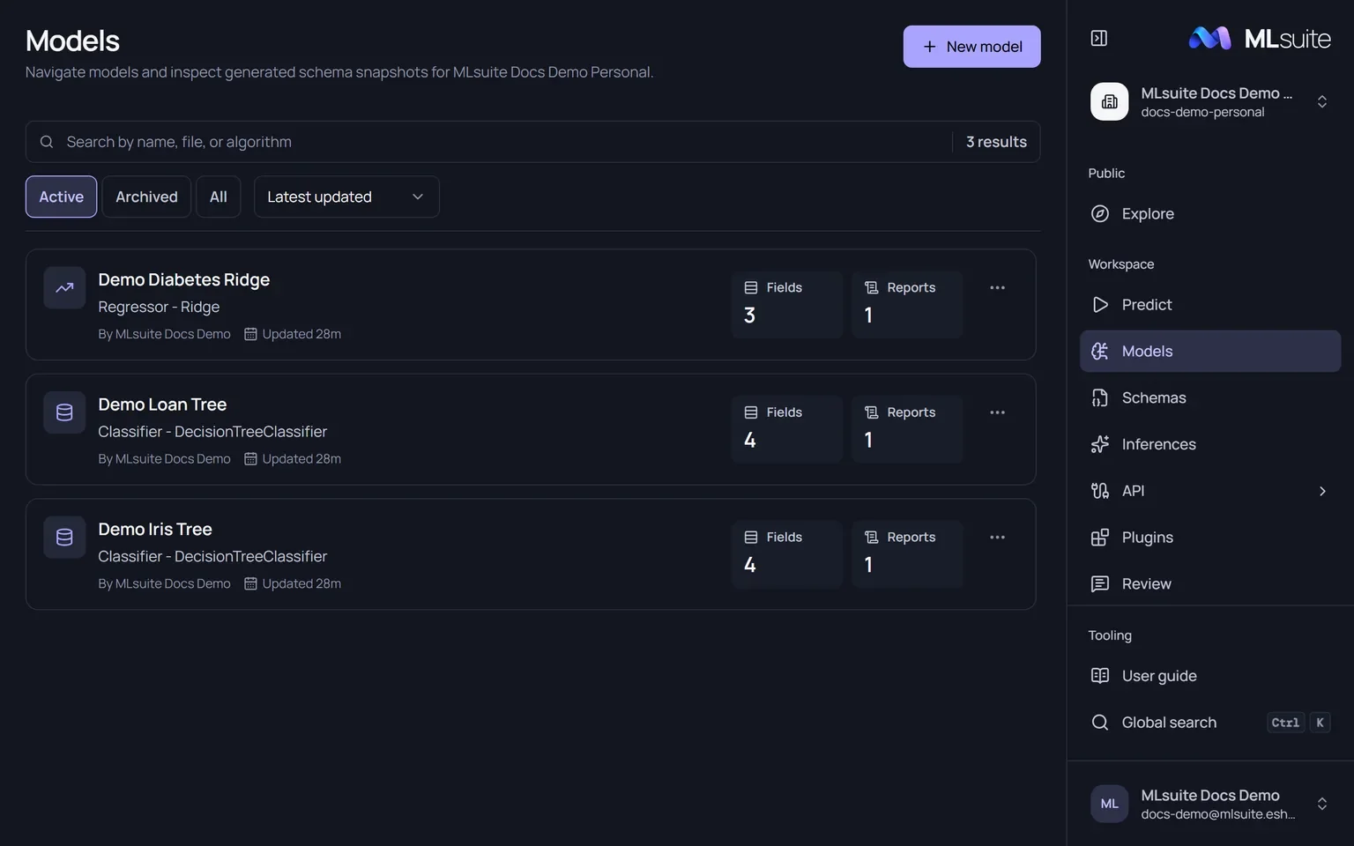The width and height of the screenshot is (1354, 846).
Task: Click the Predict play icon
Action: 1099,304
